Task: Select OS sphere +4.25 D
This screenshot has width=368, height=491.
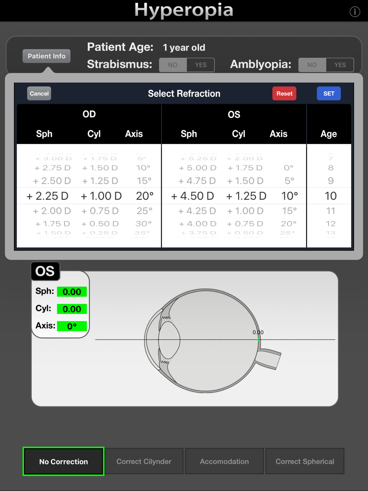Action: point(197,211)
